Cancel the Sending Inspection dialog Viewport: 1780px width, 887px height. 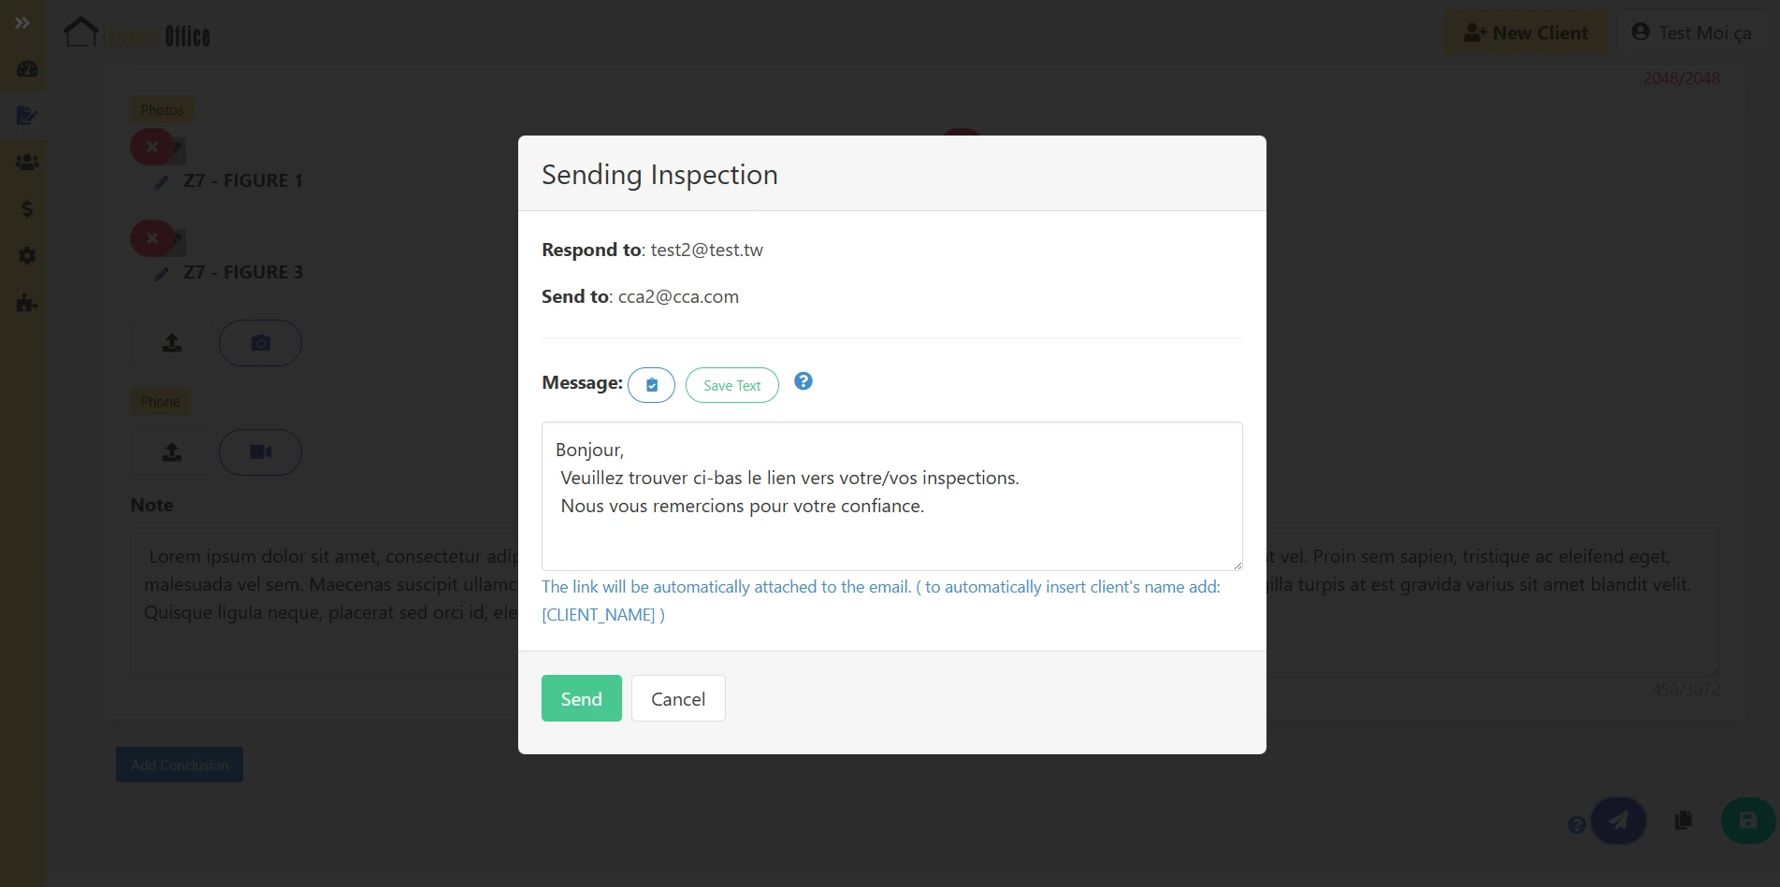[678, 698]
